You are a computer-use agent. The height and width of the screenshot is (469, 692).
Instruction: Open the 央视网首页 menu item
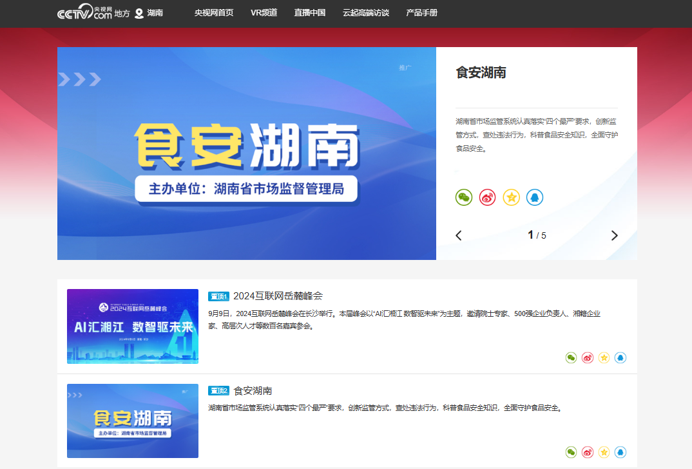(214, 13)
